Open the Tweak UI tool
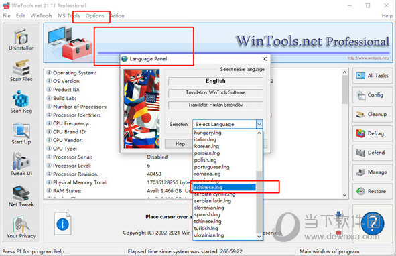Screen dimensions: 396x256 (x=21, y=165)
